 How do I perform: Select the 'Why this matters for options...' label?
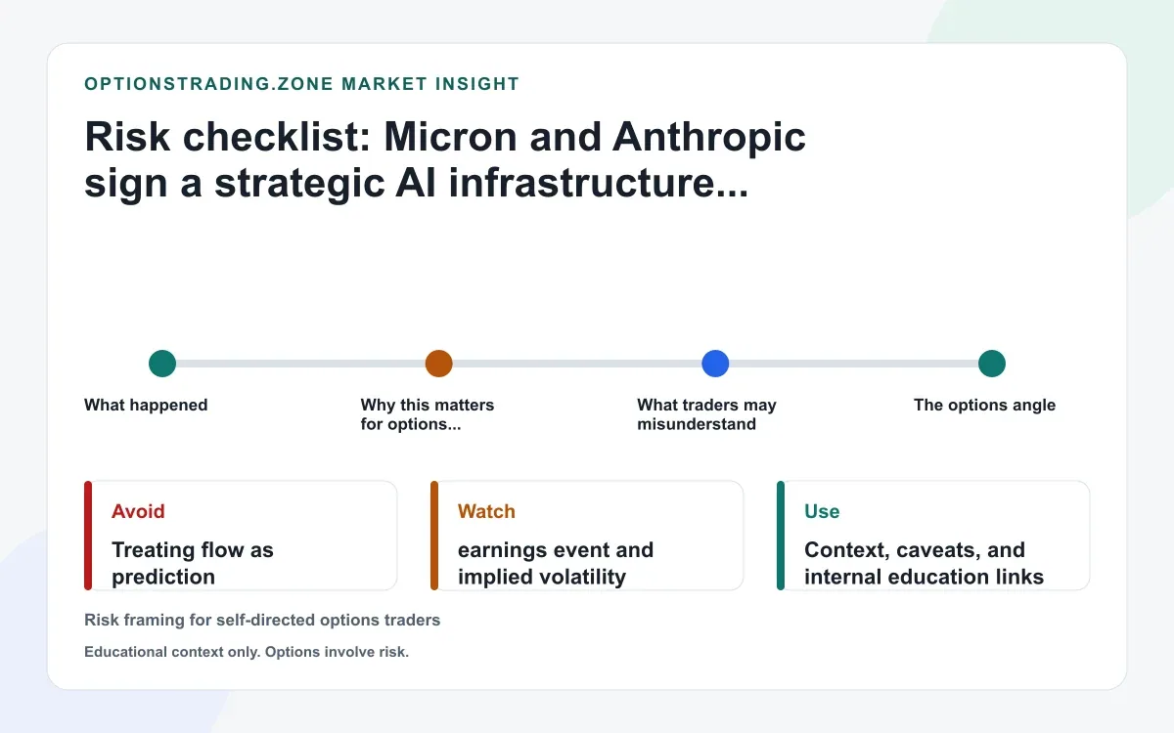428,414
